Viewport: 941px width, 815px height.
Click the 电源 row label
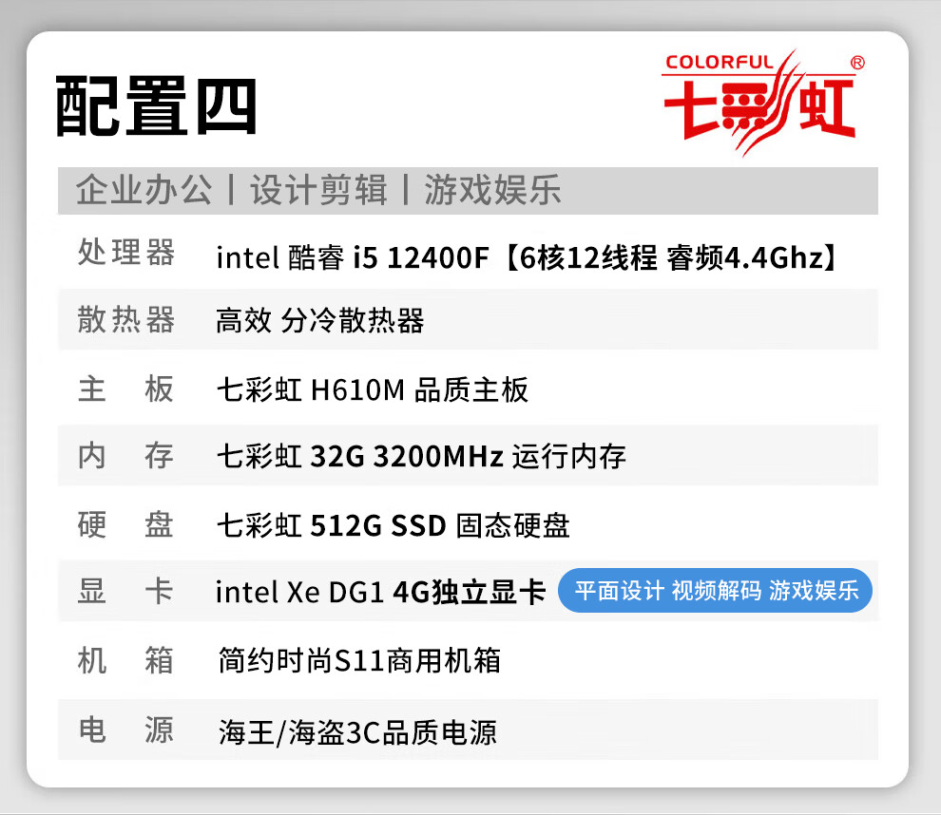tap(126, 730)
